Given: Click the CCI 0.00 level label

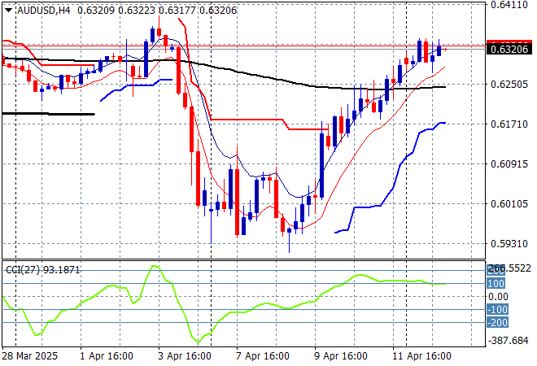Looking at the screenshot, I should [x=499, y=296].
